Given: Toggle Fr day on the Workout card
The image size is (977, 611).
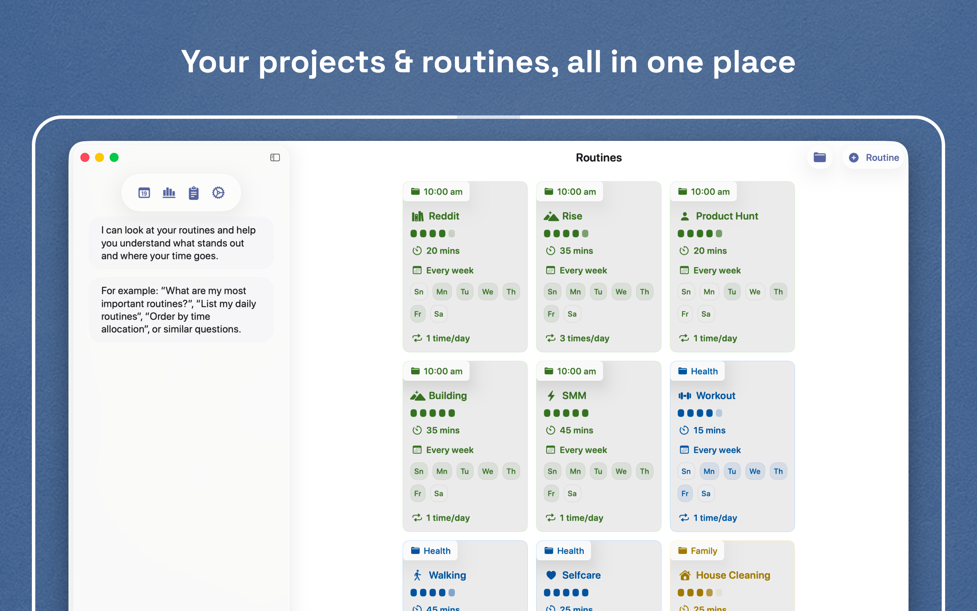Looking at the screenshot, I should pyautogui.click(x=685, y=494).
